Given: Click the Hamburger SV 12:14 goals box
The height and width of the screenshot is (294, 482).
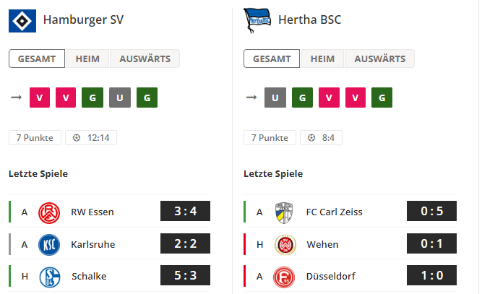Looking at the screenshot, I should [x=91, y=138].
